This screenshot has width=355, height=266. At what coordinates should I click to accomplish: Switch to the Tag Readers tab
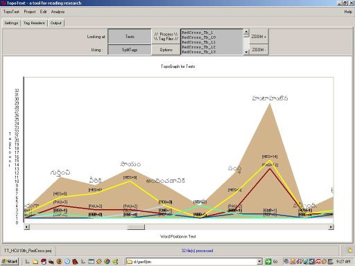(34, 23)
